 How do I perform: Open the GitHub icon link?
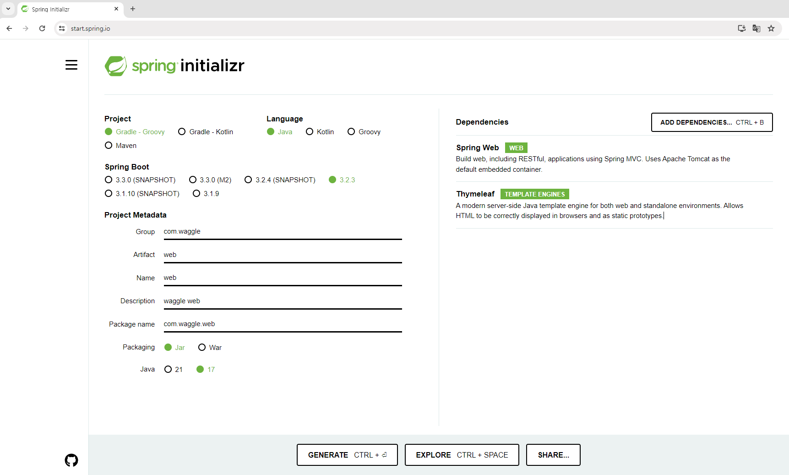pyautogui.click(x=71, y=460)
